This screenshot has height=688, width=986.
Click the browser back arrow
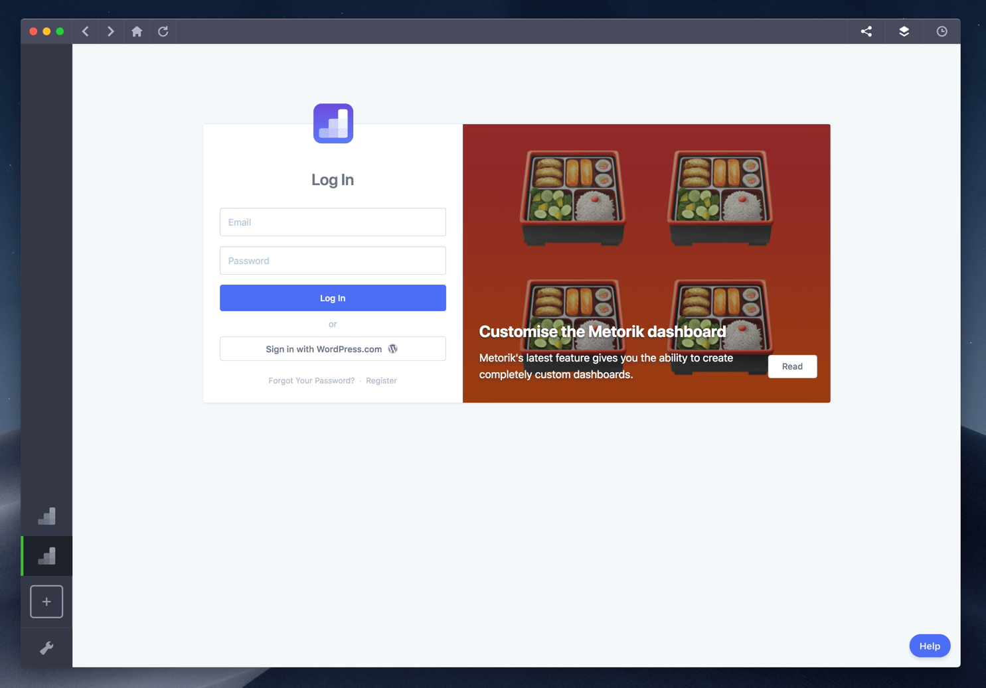click(86, 31)
